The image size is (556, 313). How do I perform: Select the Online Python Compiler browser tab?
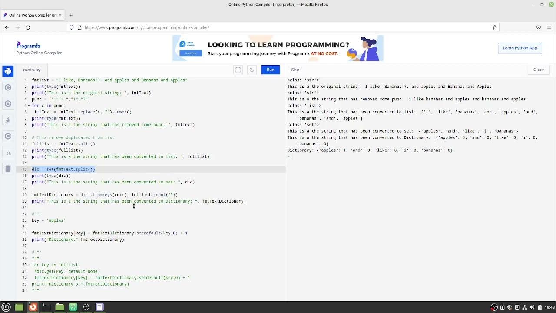point(33,15)
